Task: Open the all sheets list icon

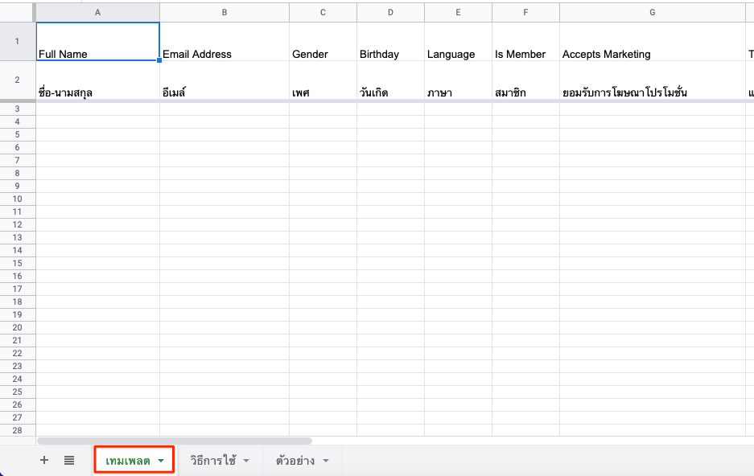Action: (69, 460)
